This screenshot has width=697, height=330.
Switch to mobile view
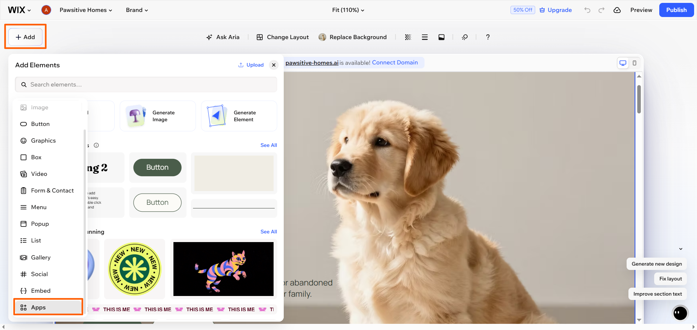(634, 63)
